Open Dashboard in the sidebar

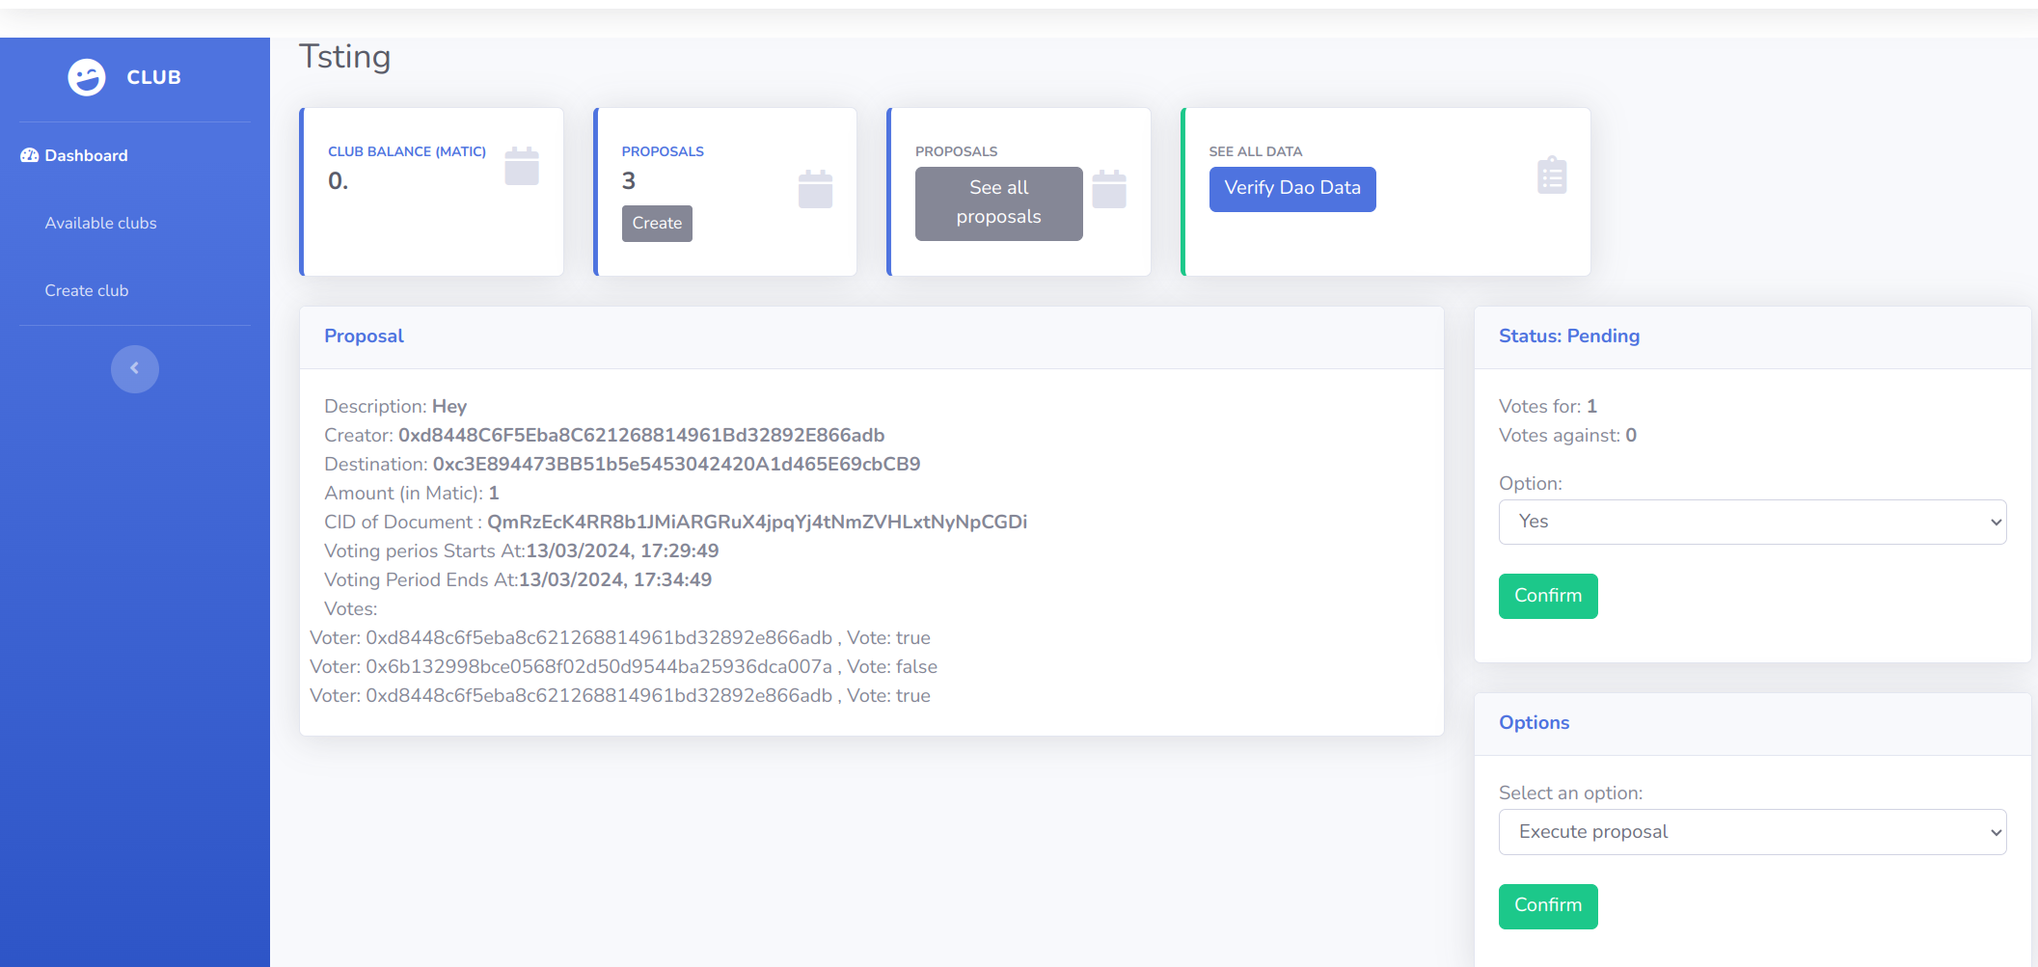point(86,155)
